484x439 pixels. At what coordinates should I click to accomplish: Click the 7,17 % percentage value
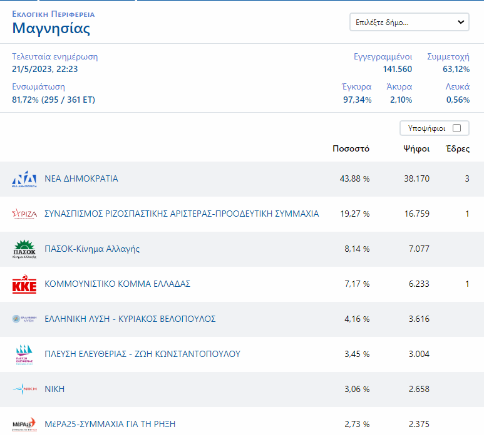pos(357,284)
